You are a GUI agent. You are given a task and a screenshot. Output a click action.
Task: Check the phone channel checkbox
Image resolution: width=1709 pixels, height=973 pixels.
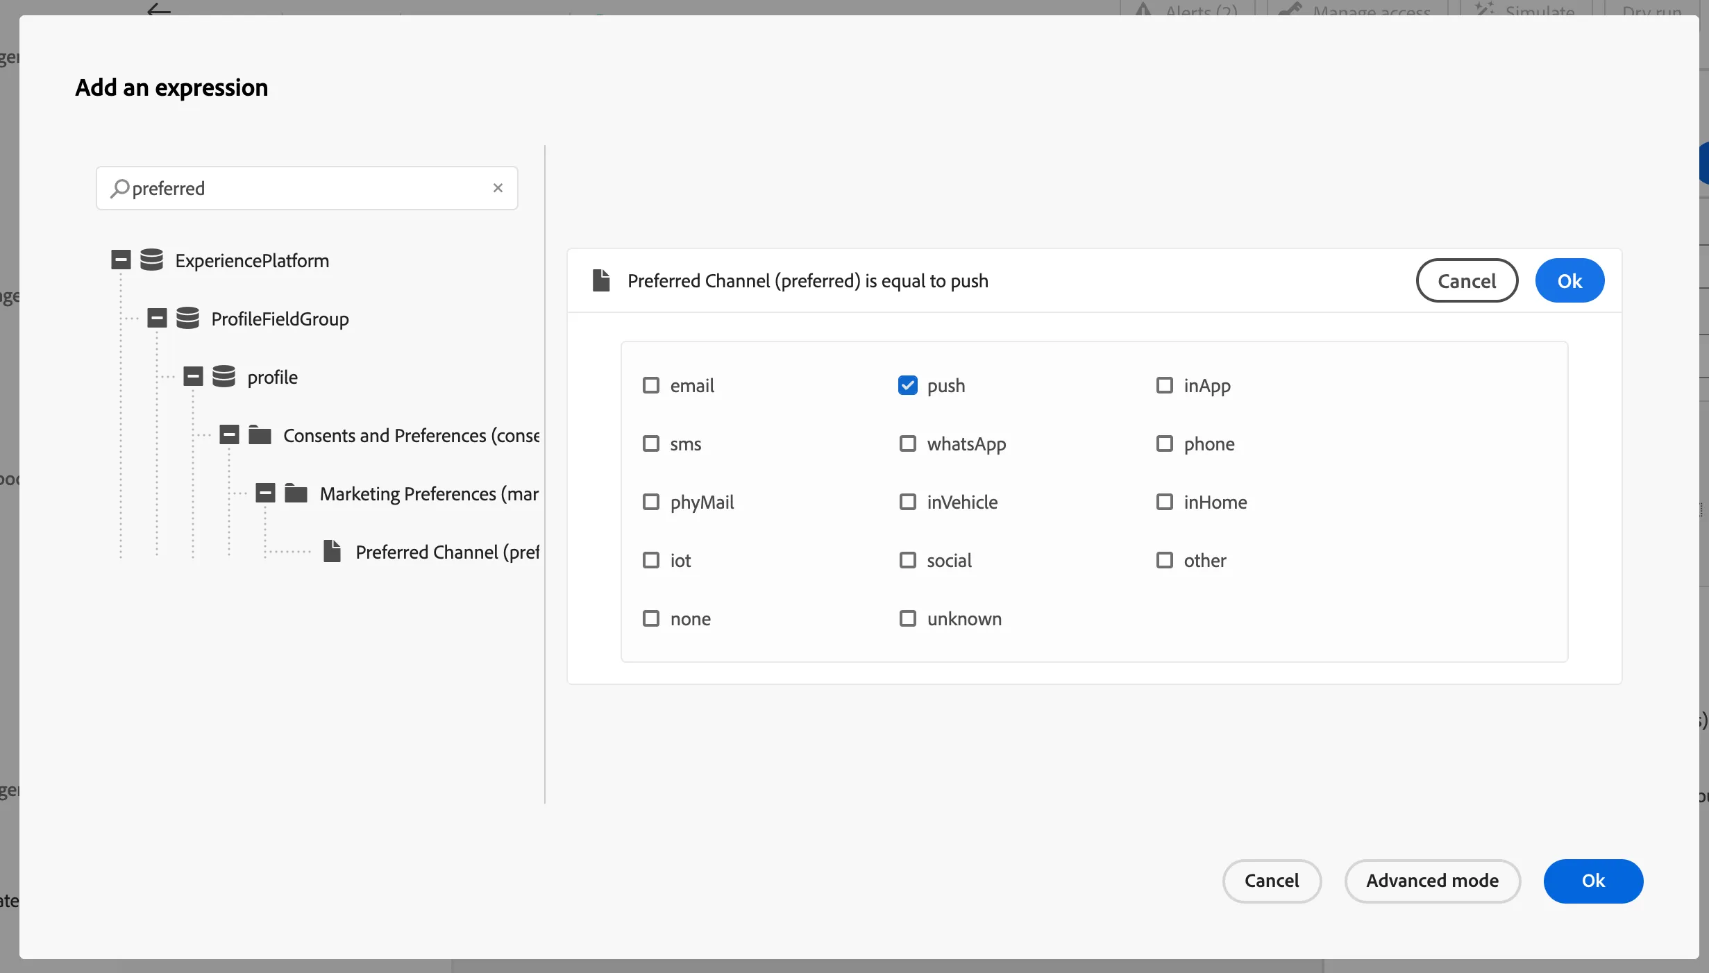pyautogui.click(x=1165, y=443)
